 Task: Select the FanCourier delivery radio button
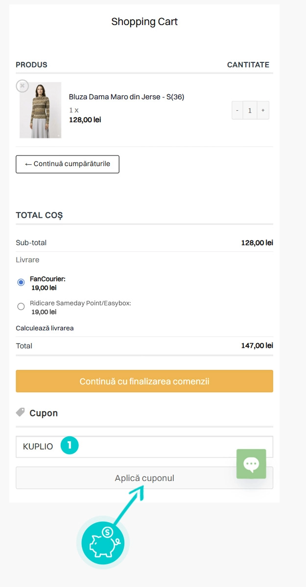(x=21, y=282)
